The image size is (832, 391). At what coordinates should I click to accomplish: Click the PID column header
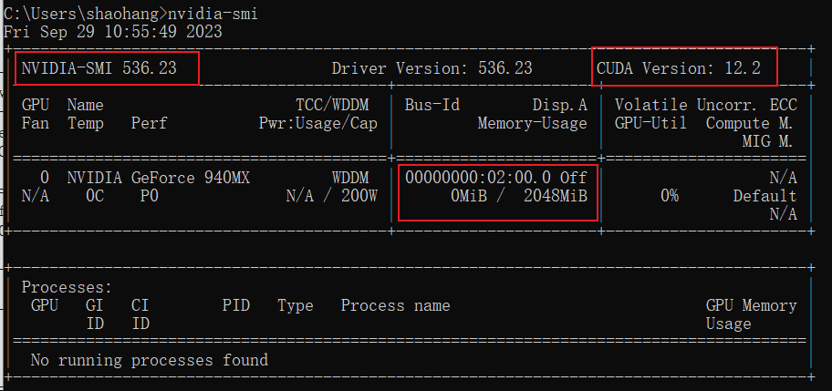(x=235, y=305)
